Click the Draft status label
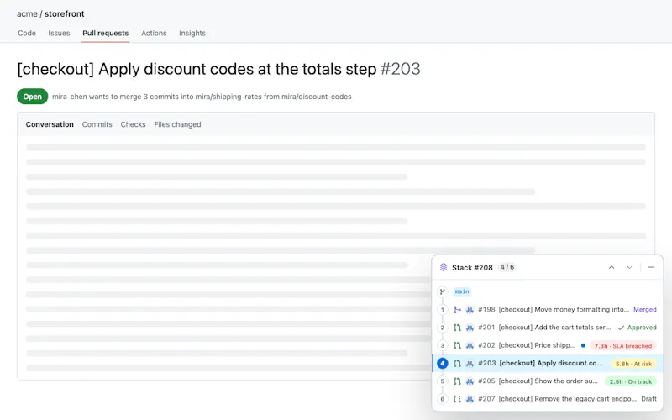 (x=648, y=399)
